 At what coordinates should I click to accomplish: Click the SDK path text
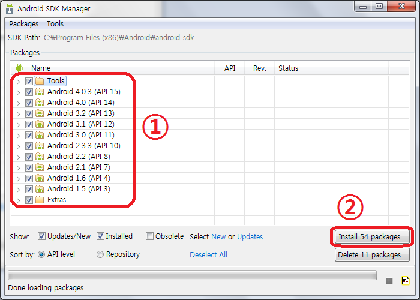[x=119, y=37]
